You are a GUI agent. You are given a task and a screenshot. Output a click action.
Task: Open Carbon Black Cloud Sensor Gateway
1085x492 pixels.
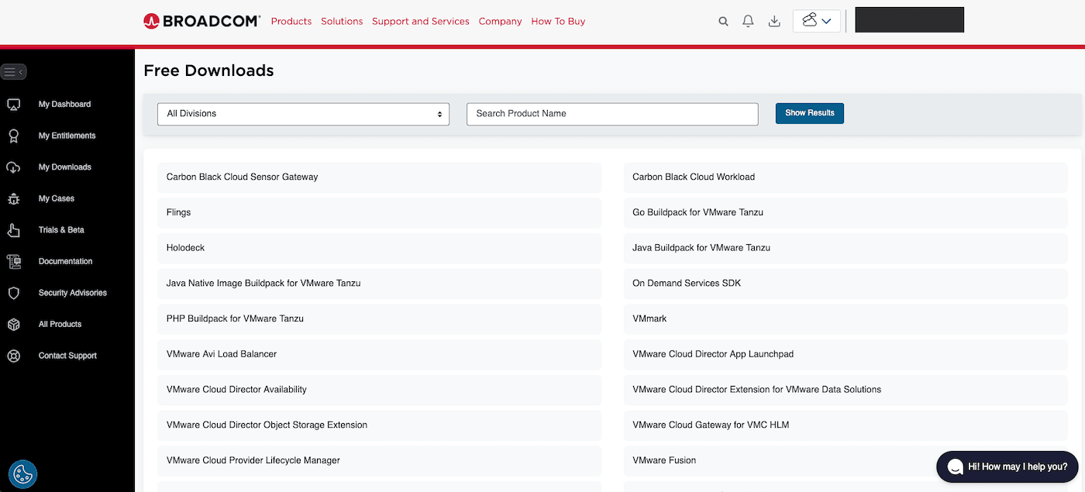pos(379,177)
